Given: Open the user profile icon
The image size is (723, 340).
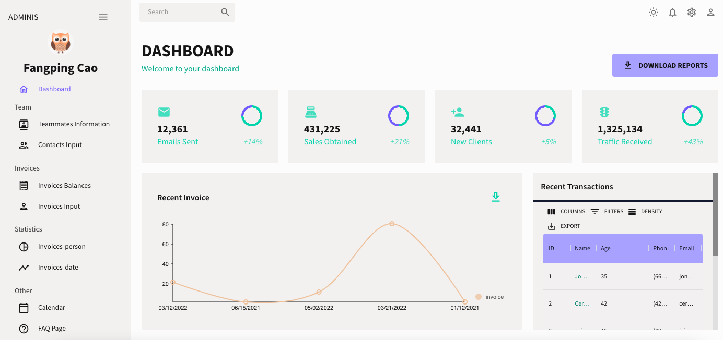Looking at the screenshot, I should (x=710, y=12).
